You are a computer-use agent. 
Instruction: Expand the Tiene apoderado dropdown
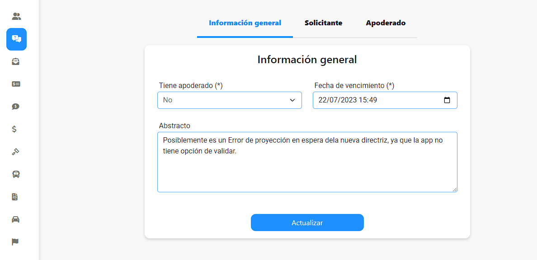230,100
